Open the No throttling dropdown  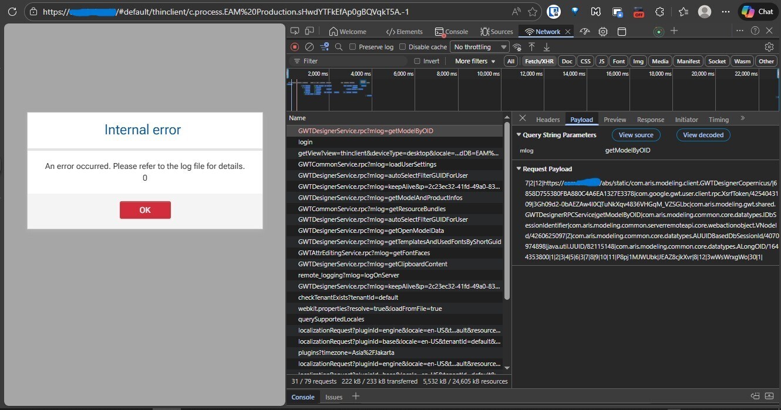click(x=480, y=47)
